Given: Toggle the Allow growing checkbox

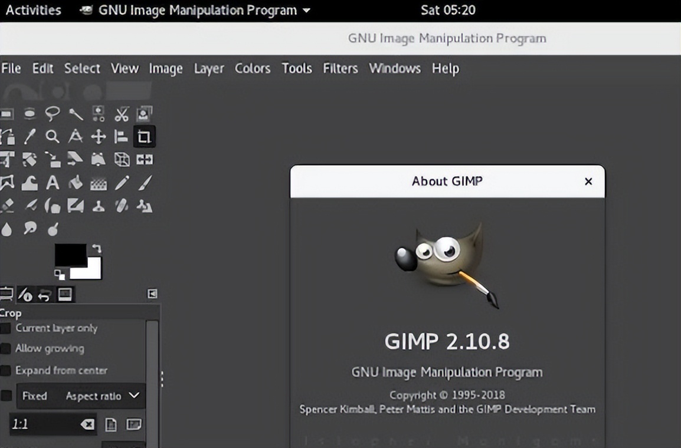Looking at the screenshot, I should [x=6, y=349].
